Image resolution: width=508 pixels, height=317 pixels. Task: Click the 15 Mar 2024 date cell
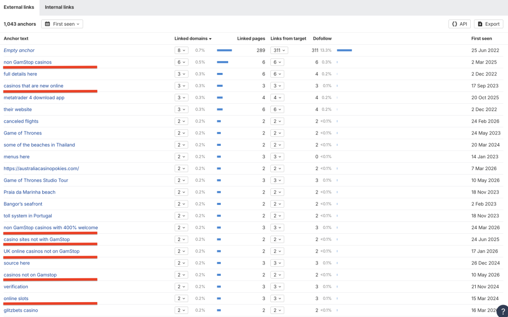485,299
